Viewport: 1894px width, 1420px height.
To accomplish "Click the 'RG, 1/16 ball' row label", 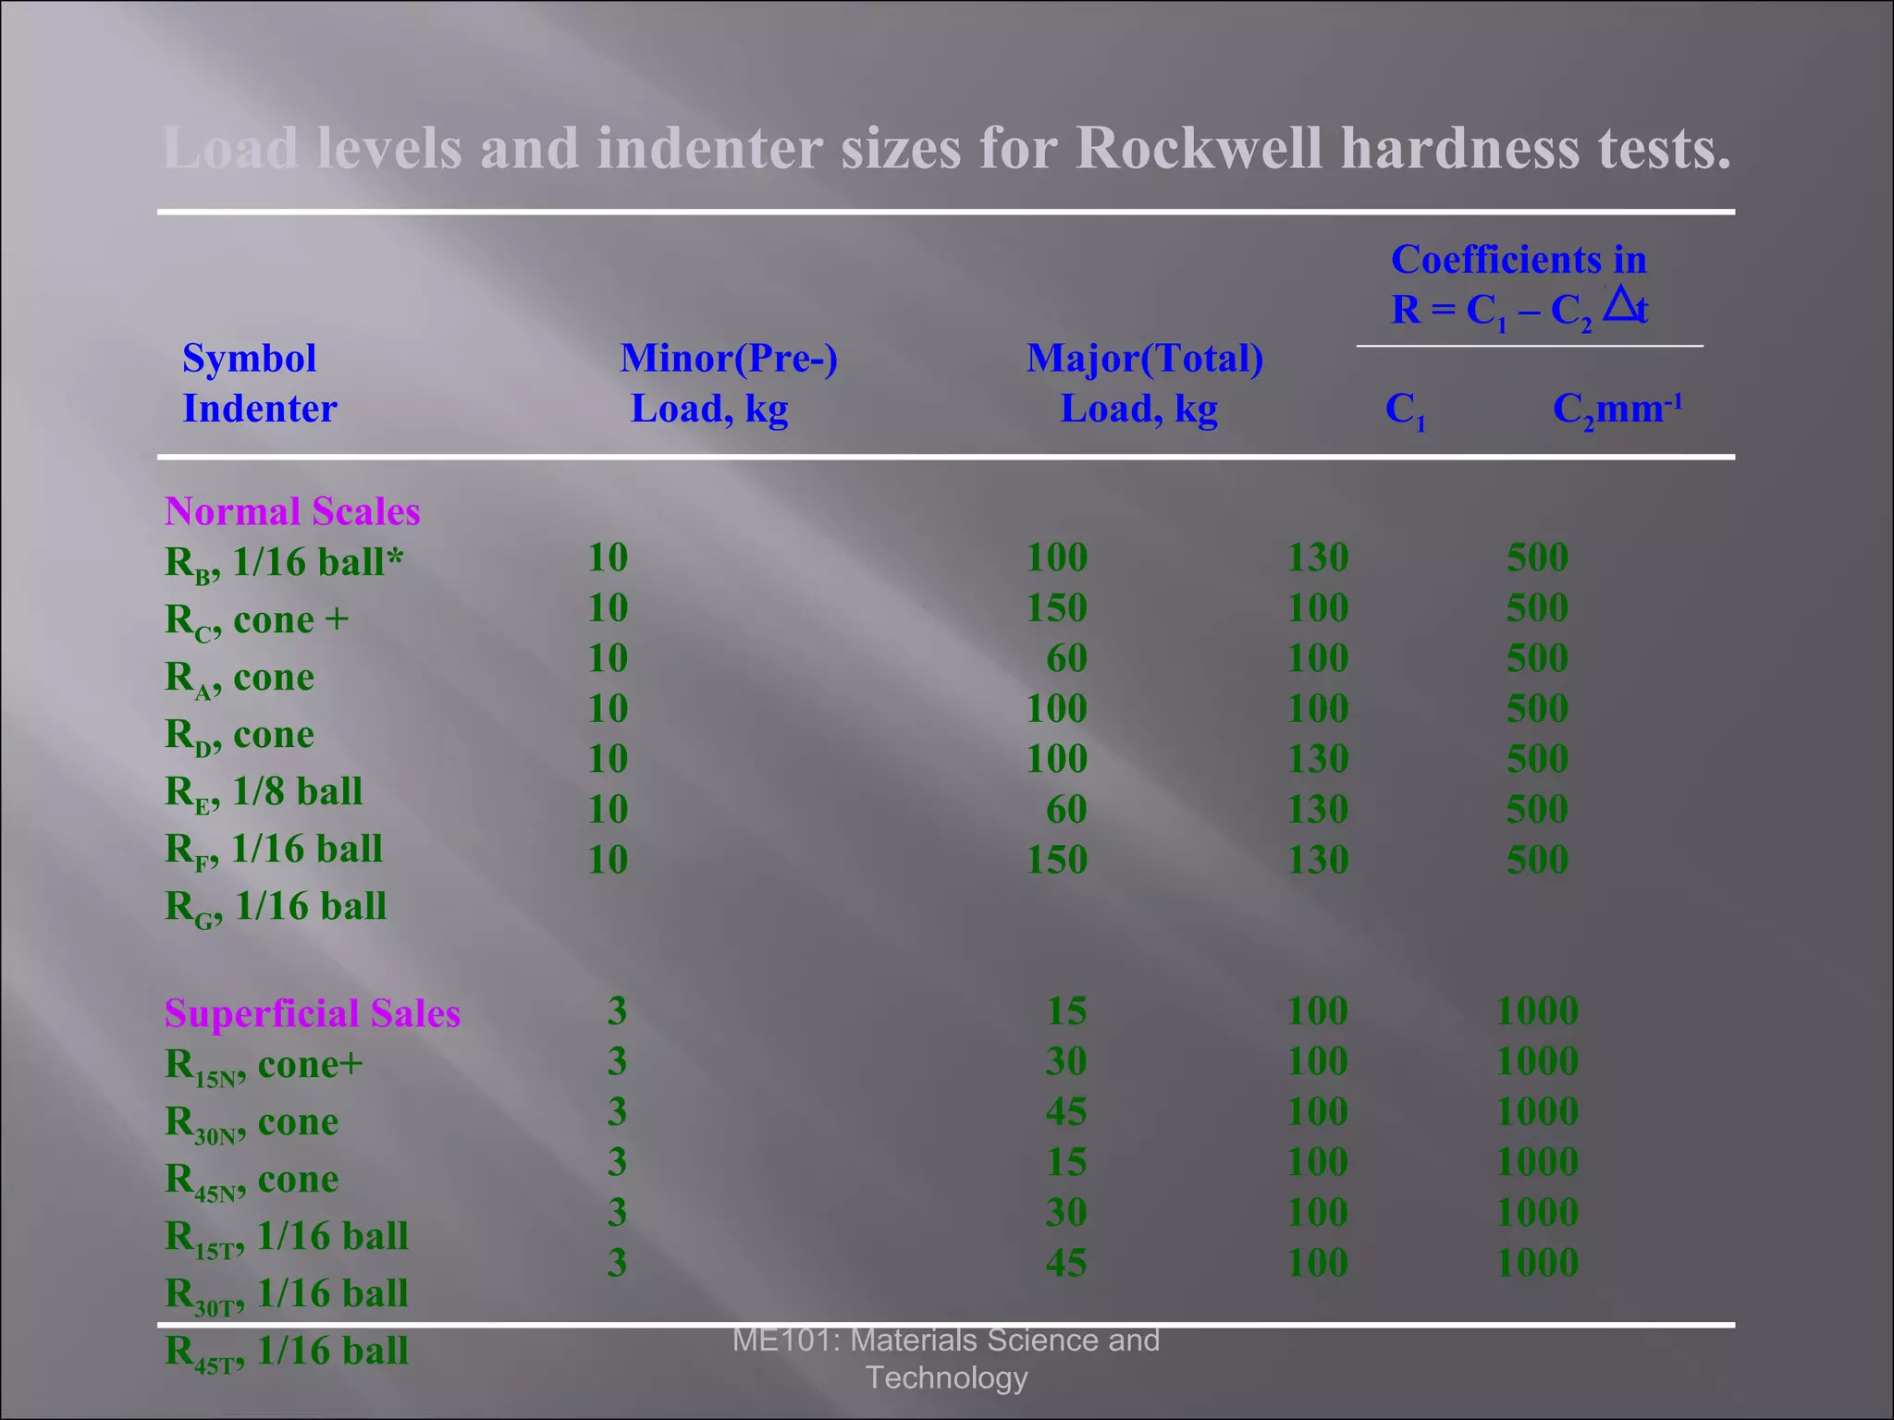I will pyautogui.click(x=276, y=907).
